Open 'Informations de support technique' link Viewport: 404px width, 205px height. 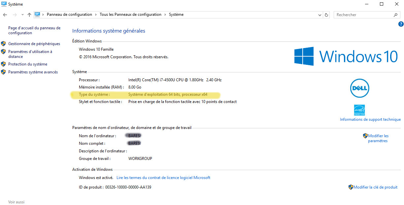click(x=370, y=119)
